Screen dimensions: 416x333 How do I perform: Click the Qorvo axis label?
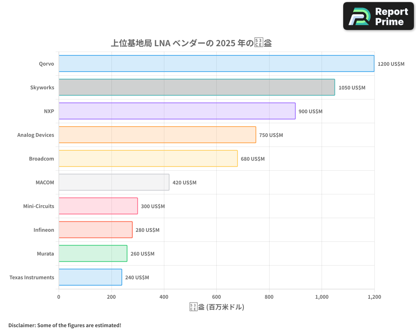tap(47, 64)
